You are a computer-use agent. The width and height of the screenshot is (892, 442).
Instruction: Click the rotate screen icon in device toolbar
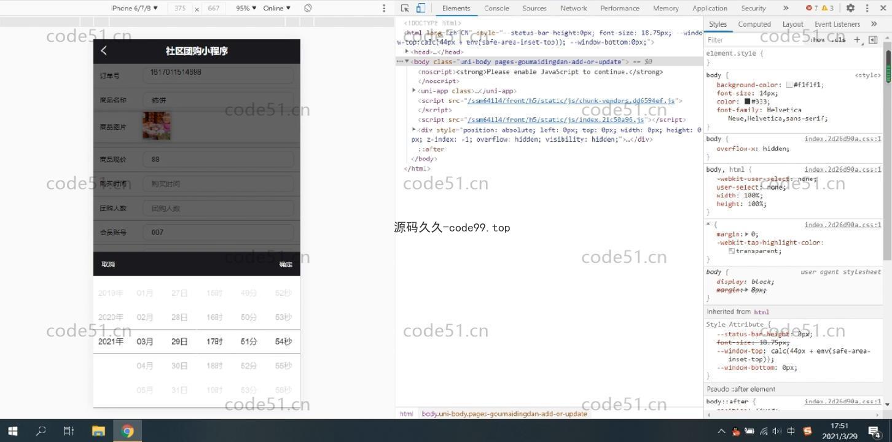tap(308, 8)
